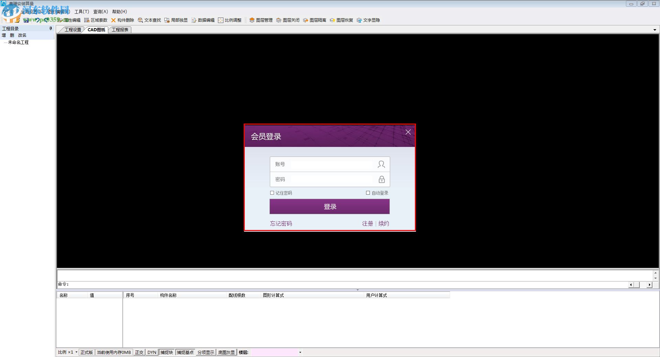The image size is (660, 357).
Task: Click the 账号 account input field
Action: point(330,164)
